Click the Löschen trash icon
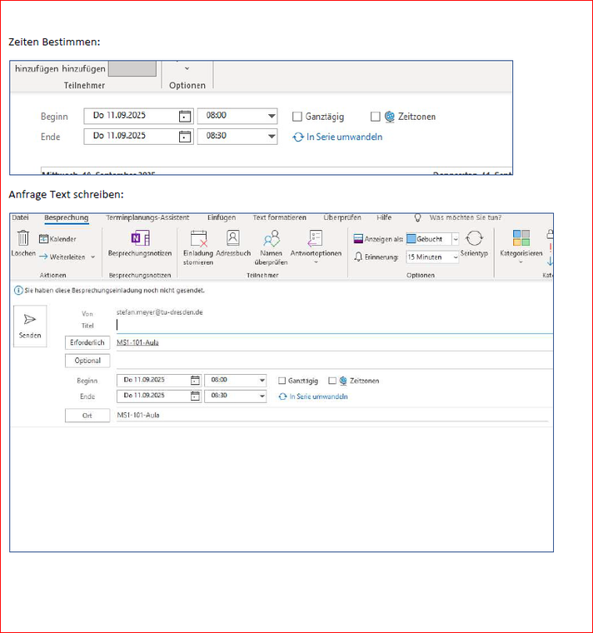593x633 pixels. (x=23, y=238)
